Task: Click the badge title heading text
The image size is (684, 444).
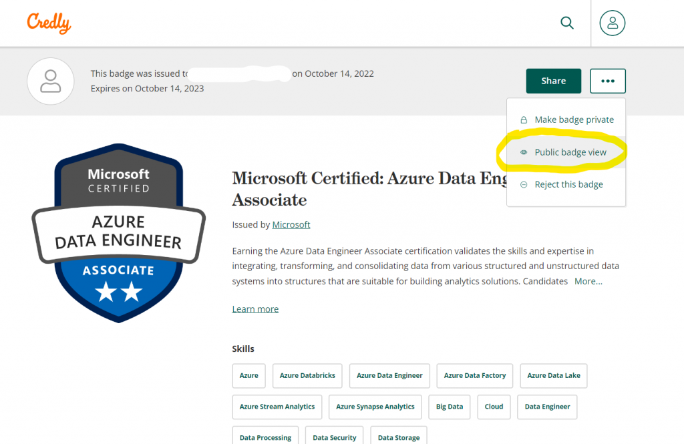Action: click(369, 189)
